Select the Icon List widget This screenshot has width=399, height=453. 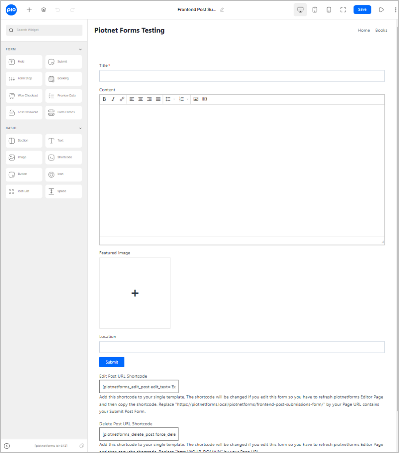pyautogui.click(x=24, y=191)
